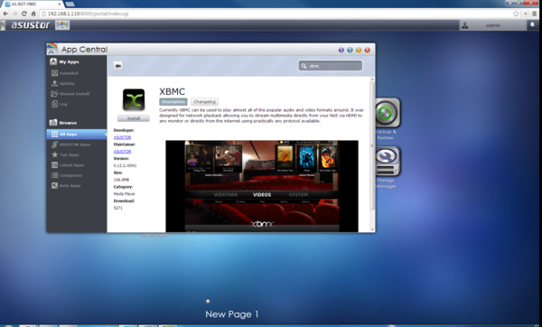542x327 pixels.
Task: Open the Log sidebar entry
Action: (59, 104)
